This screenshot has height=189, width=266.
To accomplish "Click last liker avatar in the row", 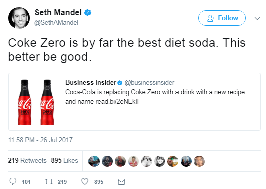I will point(199,161).
